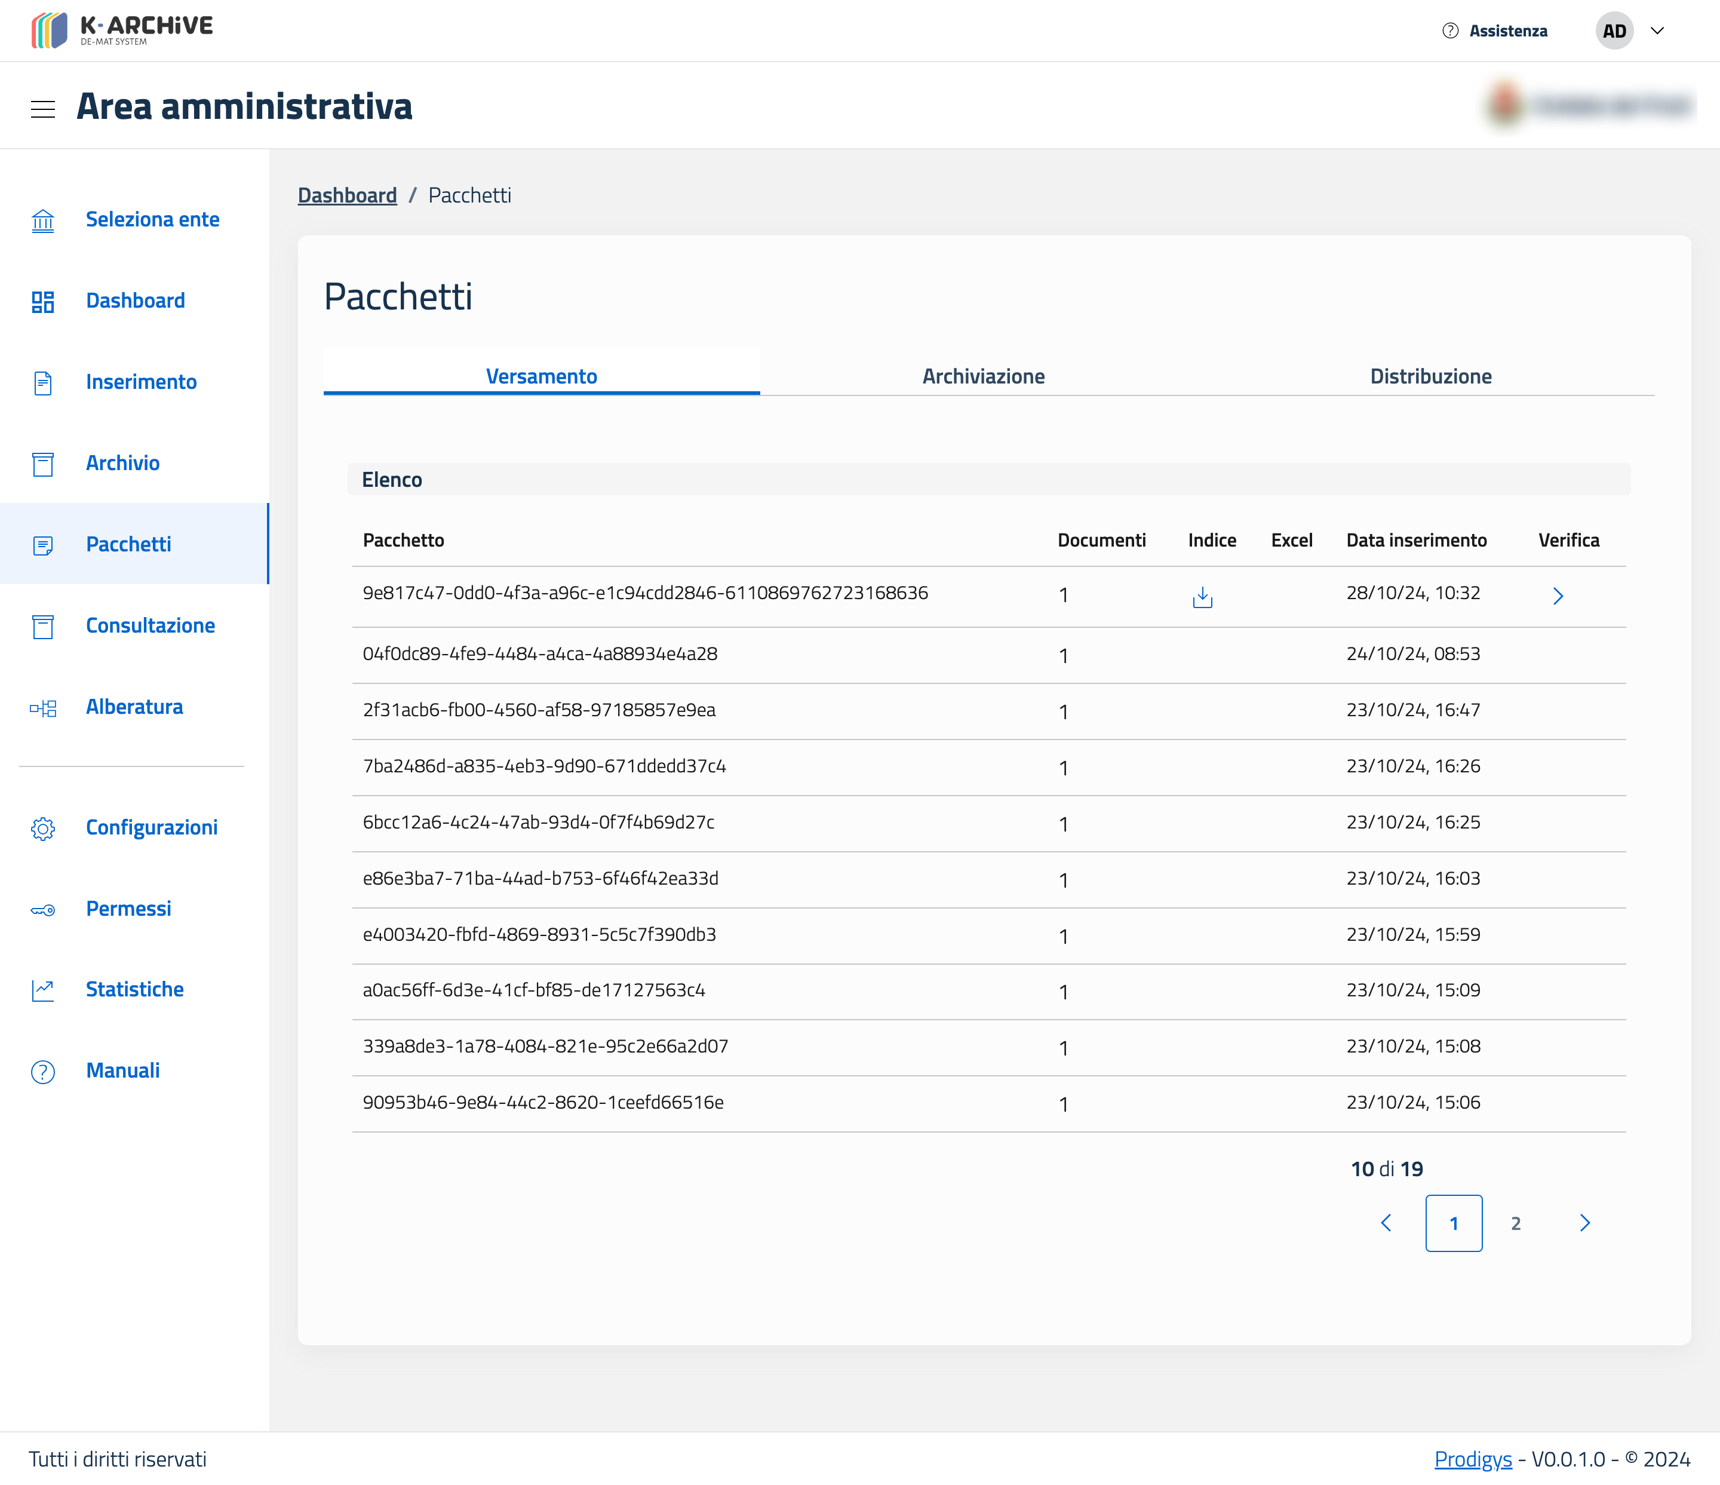Open Seleziona ente bank icon
This screenshot has height=1485, width=1720.
(x=42, y=221)
